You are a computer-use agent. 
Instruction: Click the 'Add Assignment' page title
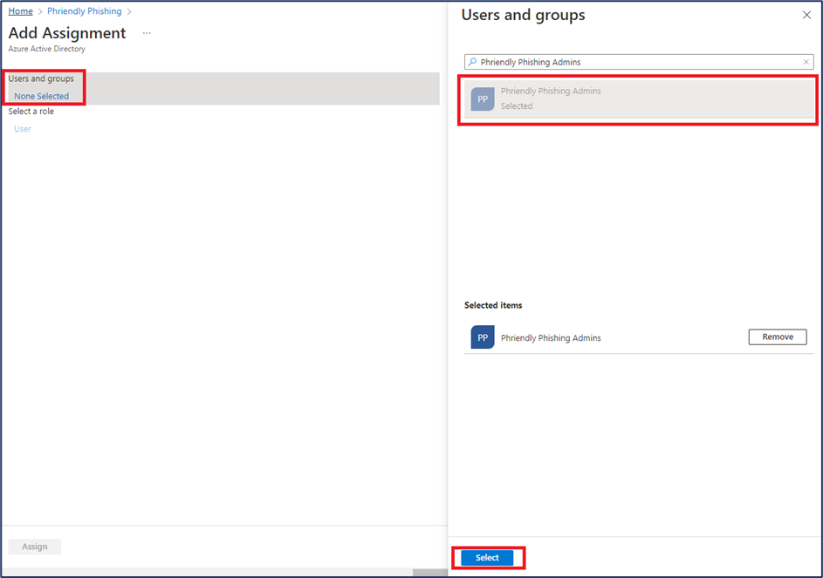67,33
